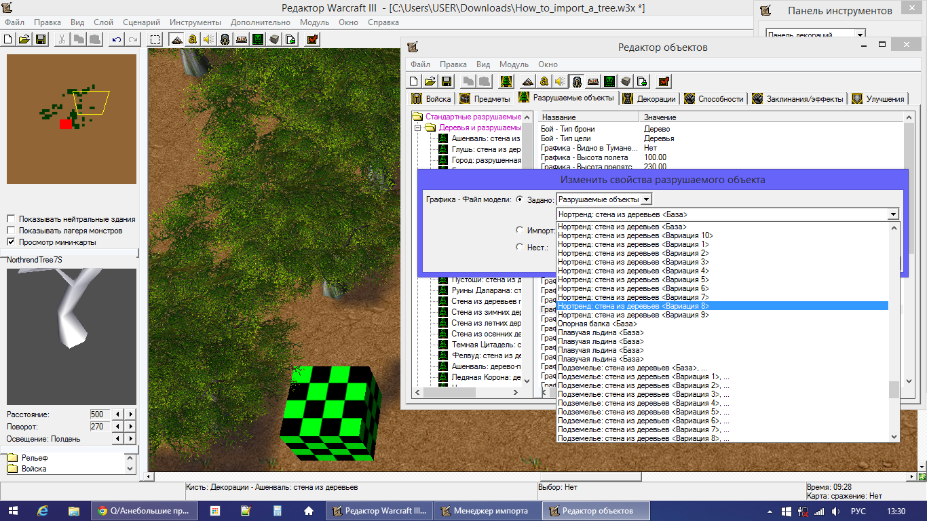The image size is (927, 521).
Task: Uncheck Просмотр мини-карты checkbox
Action: click(11, 242)
